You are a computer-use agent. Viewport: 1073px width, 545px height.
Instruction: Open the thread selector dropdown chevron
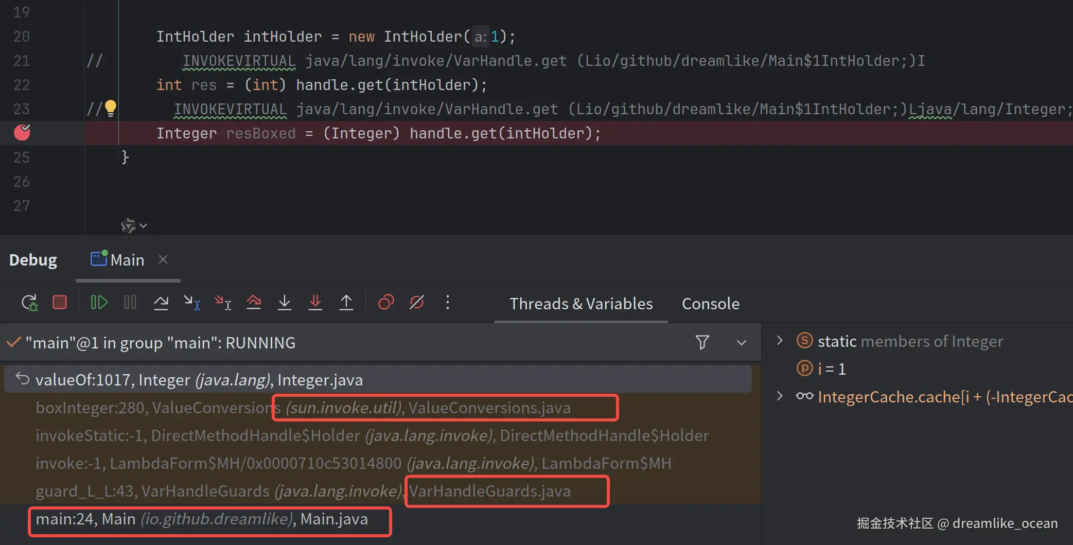click(741, 343)
